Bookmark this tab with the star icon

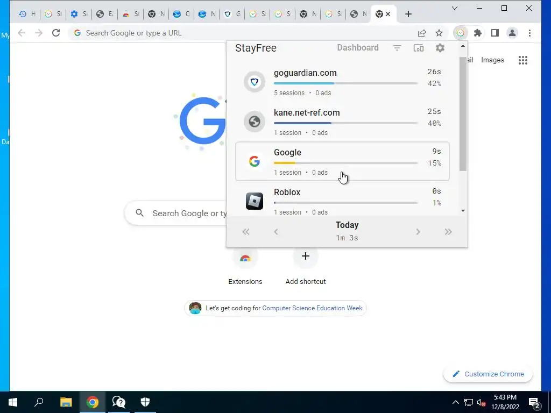[x=439, y=33]
